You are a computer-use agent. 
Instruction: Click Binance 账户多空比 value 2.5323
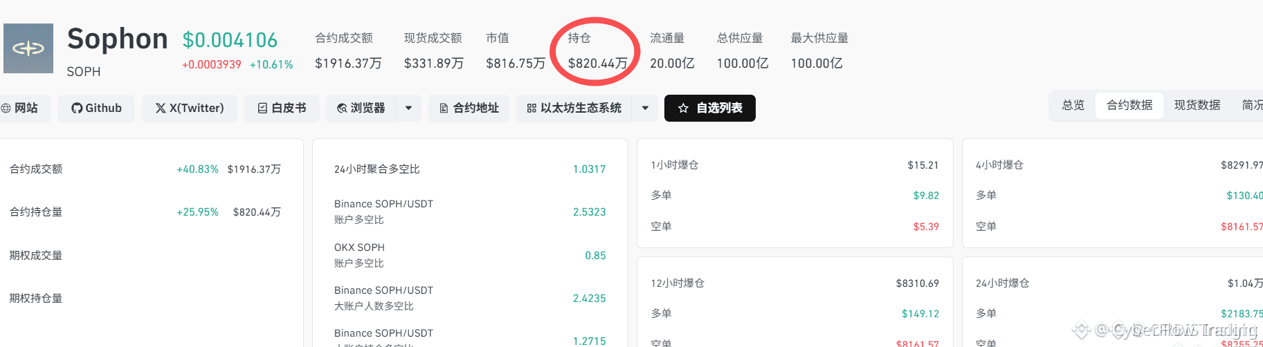pos(589,212)
